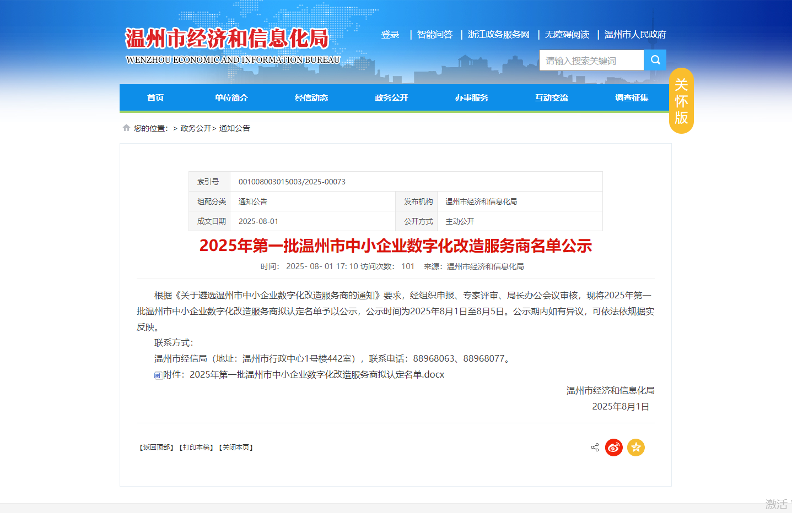Click 关闭本页 to close the page

click(236, 447)
